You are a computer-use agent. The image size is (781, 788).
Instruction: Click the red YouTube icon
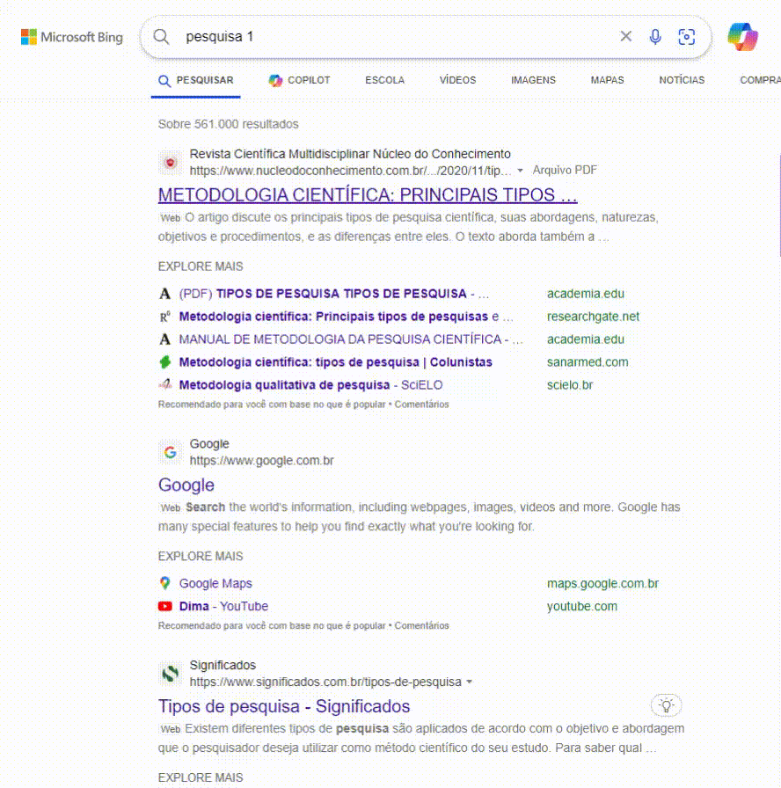164,606
